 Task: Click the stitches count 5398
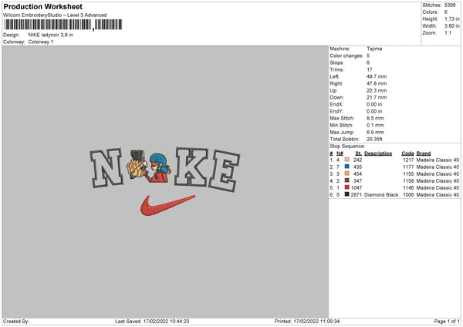[450, 5]
